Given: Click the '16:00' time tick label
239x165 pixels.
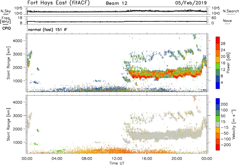Looking at the screenshot, I should [x=147, y=159].
